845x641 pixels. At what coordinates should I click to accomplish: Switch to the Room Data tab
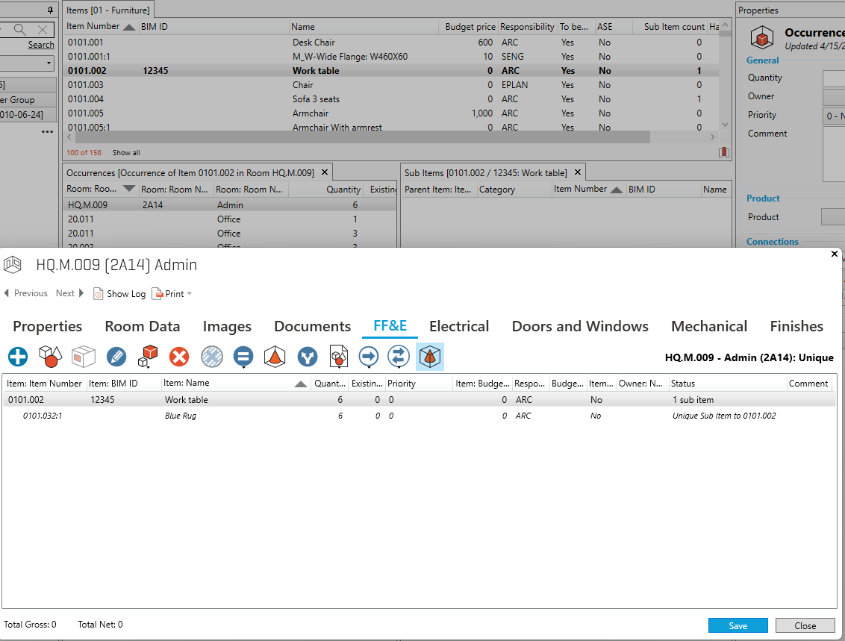[142, 326]
